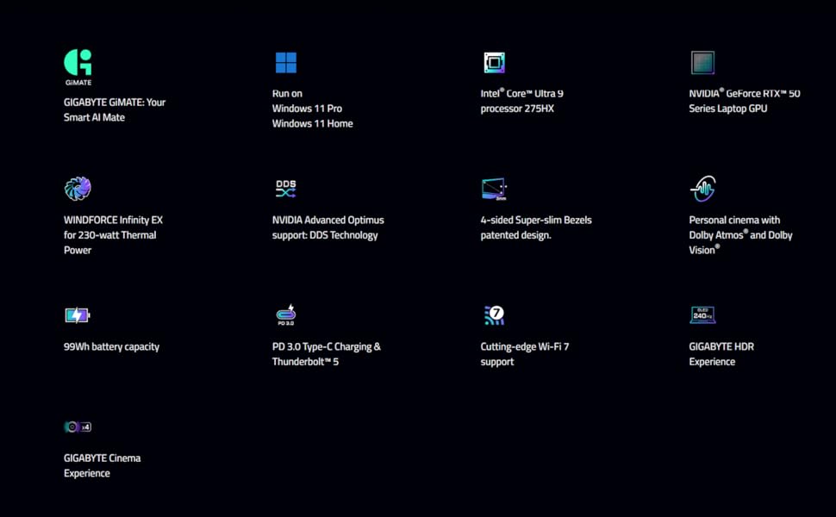Click the Cinema Experience x4 speaker icon
836x517 pixels.
(x=78, y=427)
